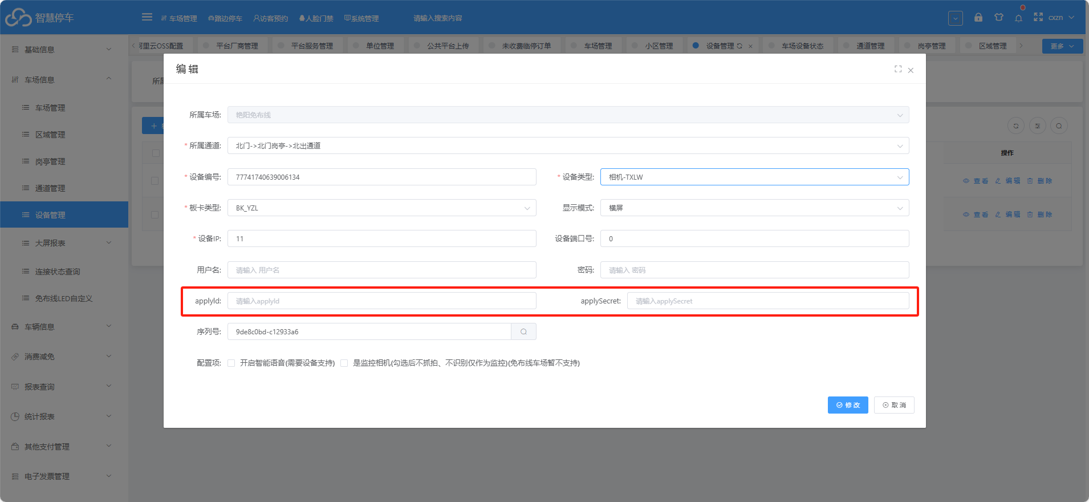Image resolution: width=1089 pixels, height=502 pixels.
Task: Close the 编辑 dialog with X icon
Action: [x=911, y=70]
